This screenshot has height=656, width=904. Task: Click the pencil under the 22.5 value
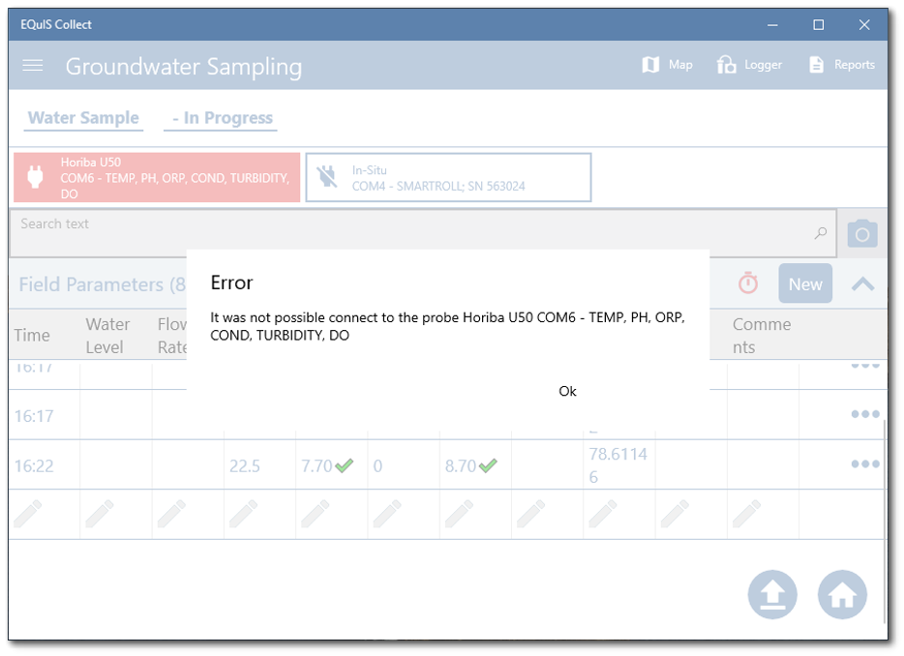(x=243, y=514)
